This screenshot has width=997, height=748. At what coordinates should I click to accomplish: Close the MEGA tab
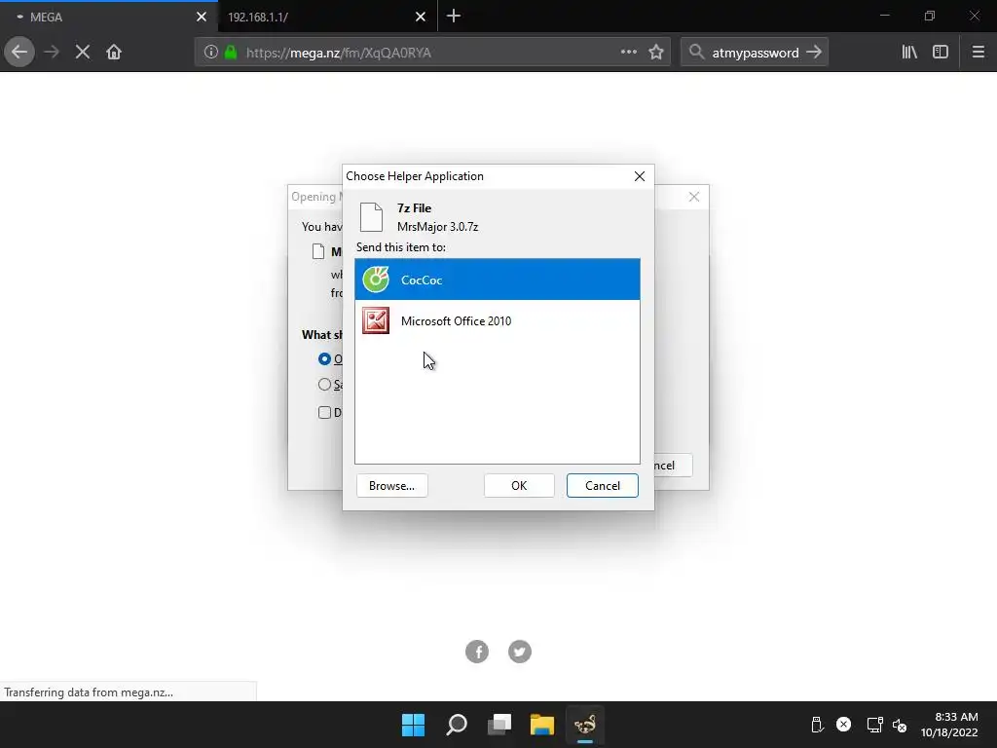tap(202, 18)
